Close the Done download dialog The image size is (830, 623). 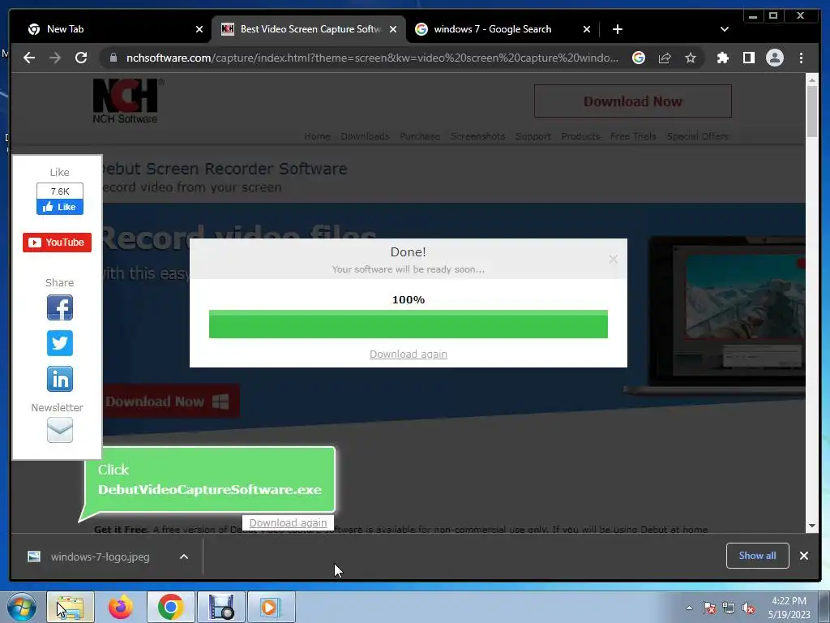pyautogui.click(x=613, y=259)
